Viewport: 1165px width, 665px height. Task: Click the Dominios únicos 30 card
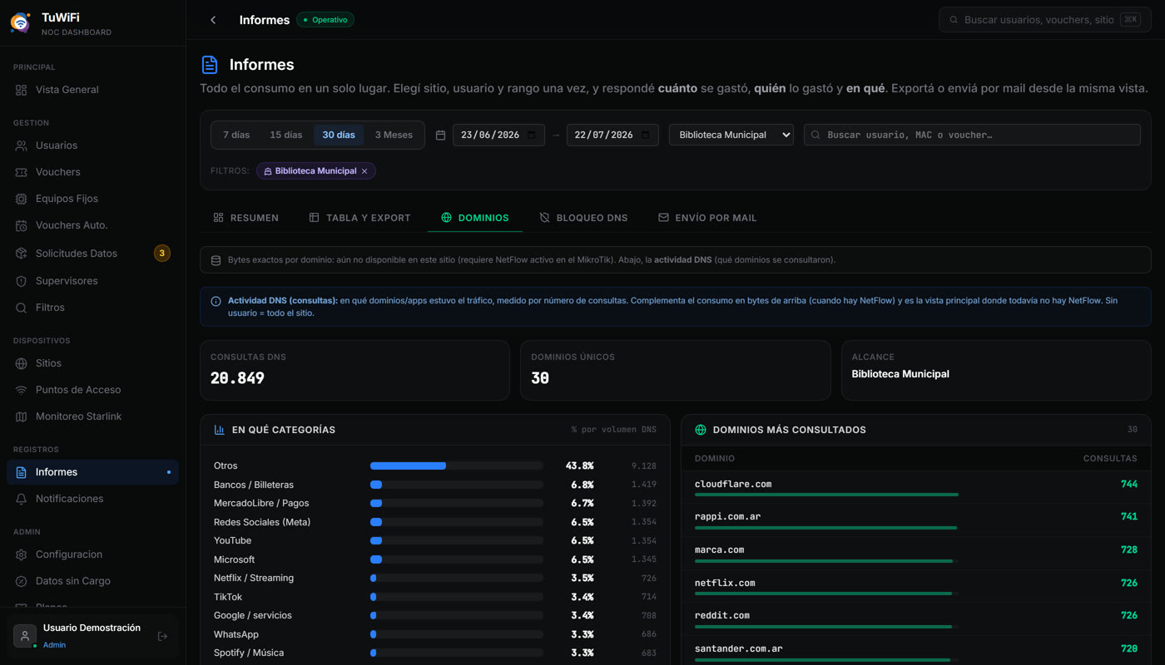[x=676, y=370]
